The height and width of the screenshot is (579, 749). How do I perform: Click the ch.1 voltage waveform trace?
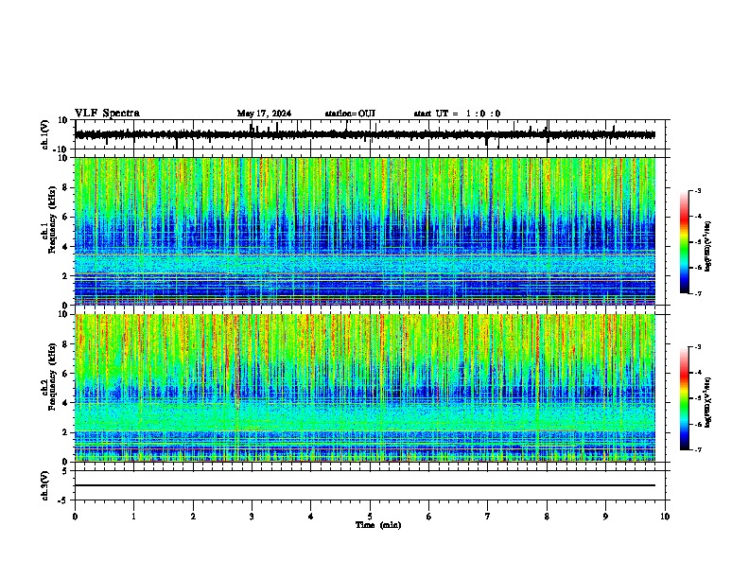pos(365,134)
